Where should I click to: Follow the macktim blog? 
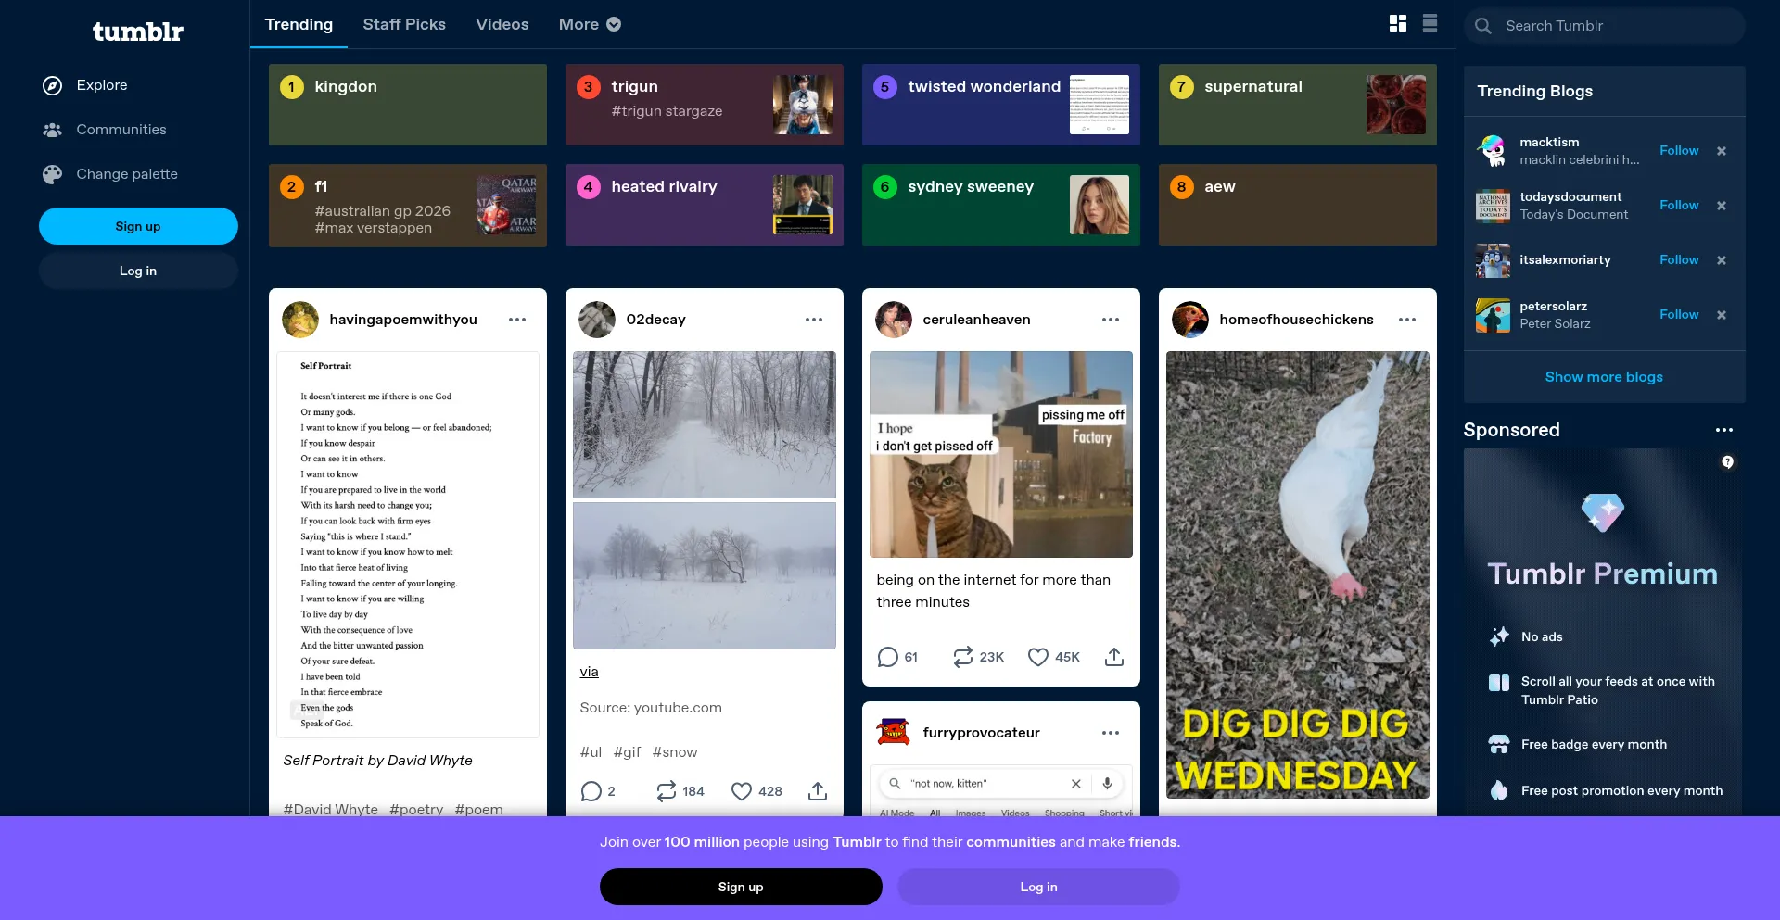1679,150
